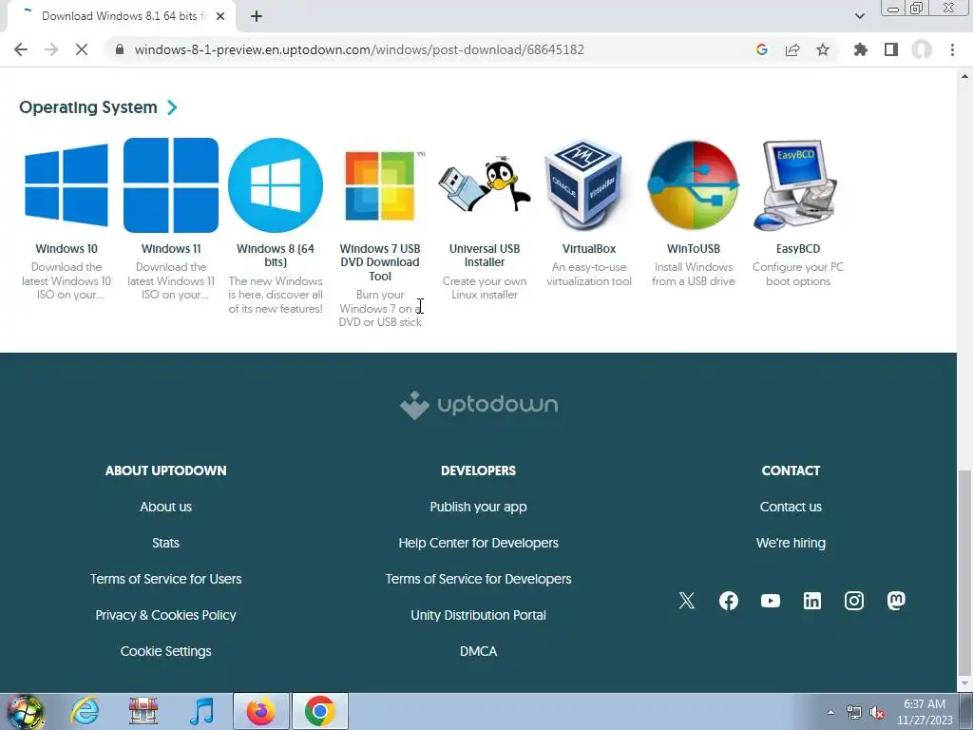The height and width of the screenshot is (730, 973).
Task: Open the Universal USB Installer penguin icon
Action: [485, 185]
